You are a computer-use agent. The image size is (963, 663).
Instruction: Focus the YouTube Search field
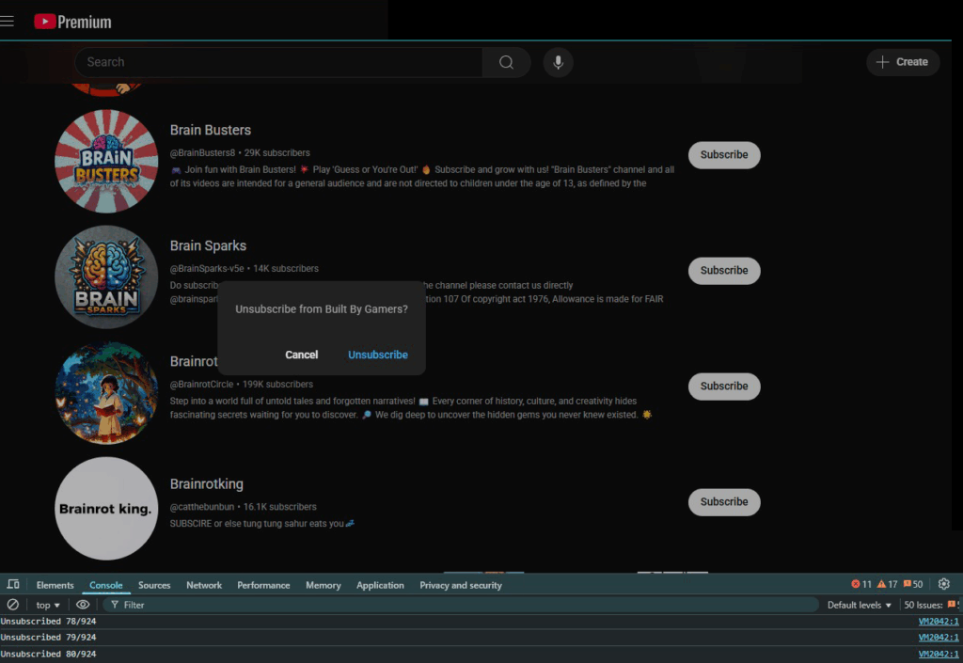(278, 62)
